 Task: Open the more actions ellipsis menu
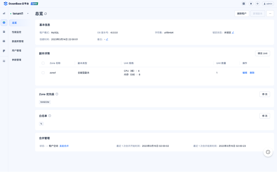tap(270, 14)
